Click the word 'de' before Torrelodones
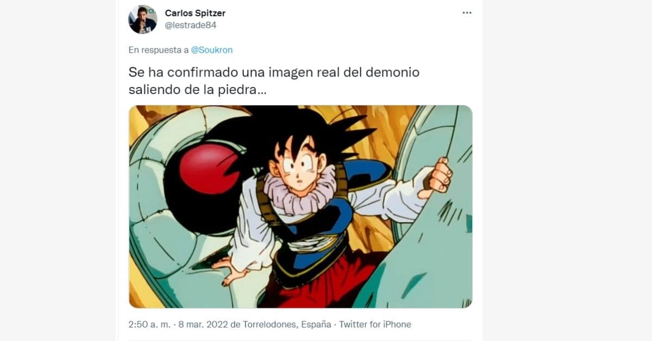Screen dimensions: 652x341 pos(235,325)
